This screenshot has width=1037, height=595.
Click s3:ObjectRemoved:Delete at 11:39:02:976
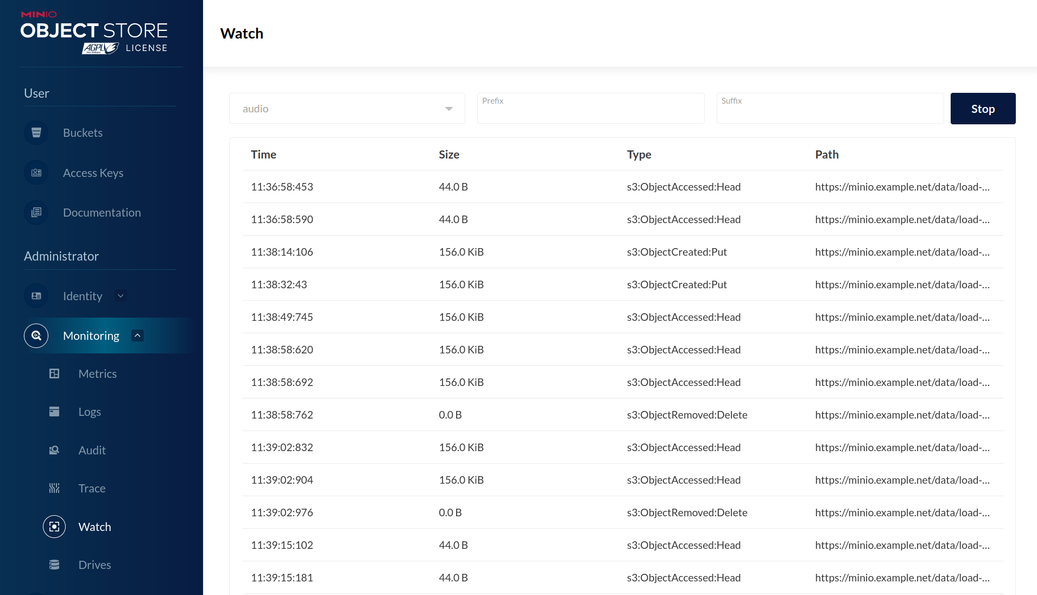click(687, 512)
